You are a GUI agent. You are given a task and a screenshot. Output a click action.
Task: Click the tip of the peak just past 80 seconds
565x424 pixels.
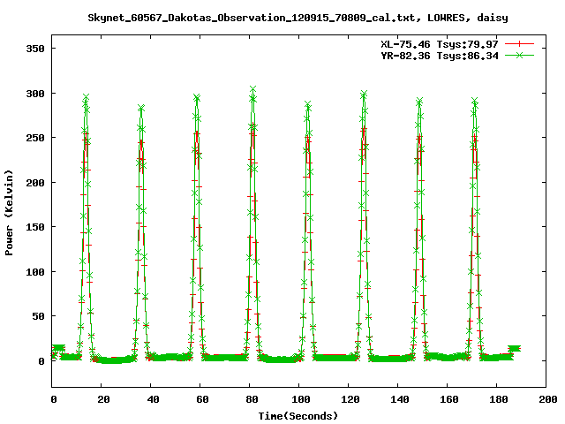253,89
